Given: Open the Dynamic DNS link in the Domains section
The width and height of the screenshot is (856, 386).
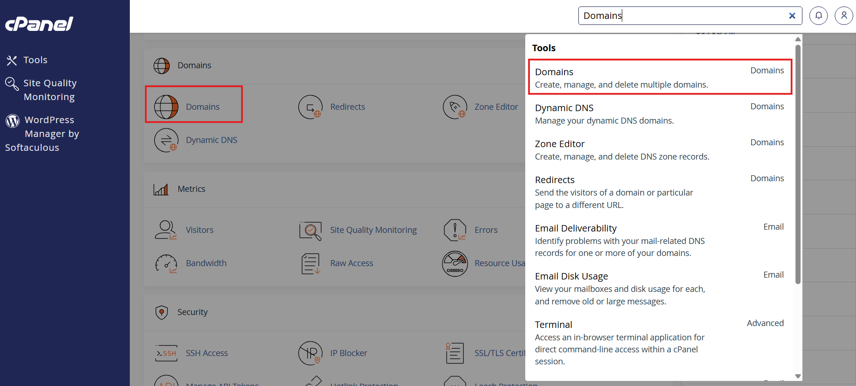Looking at the screenshot, I should pyautogui.click(x=212, y=140).
